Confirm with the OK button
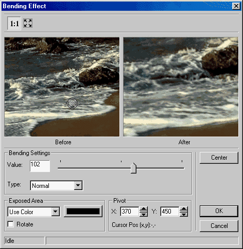 (219, 211)
